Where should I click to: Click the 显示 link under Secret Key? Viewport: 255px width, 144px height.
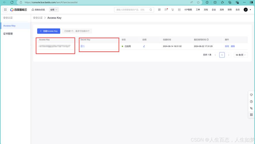tap(83, 46)
